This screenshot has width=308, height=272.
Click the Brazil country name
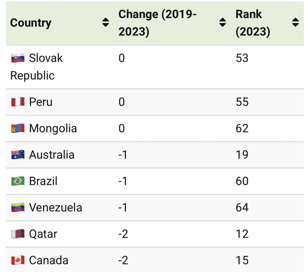pyautogui.click(x=43, y=181)
